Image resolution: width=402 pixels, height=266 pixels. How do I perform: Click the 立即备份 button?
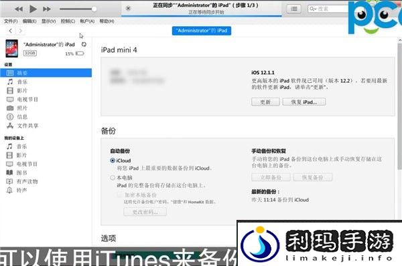tap(271, 177)
